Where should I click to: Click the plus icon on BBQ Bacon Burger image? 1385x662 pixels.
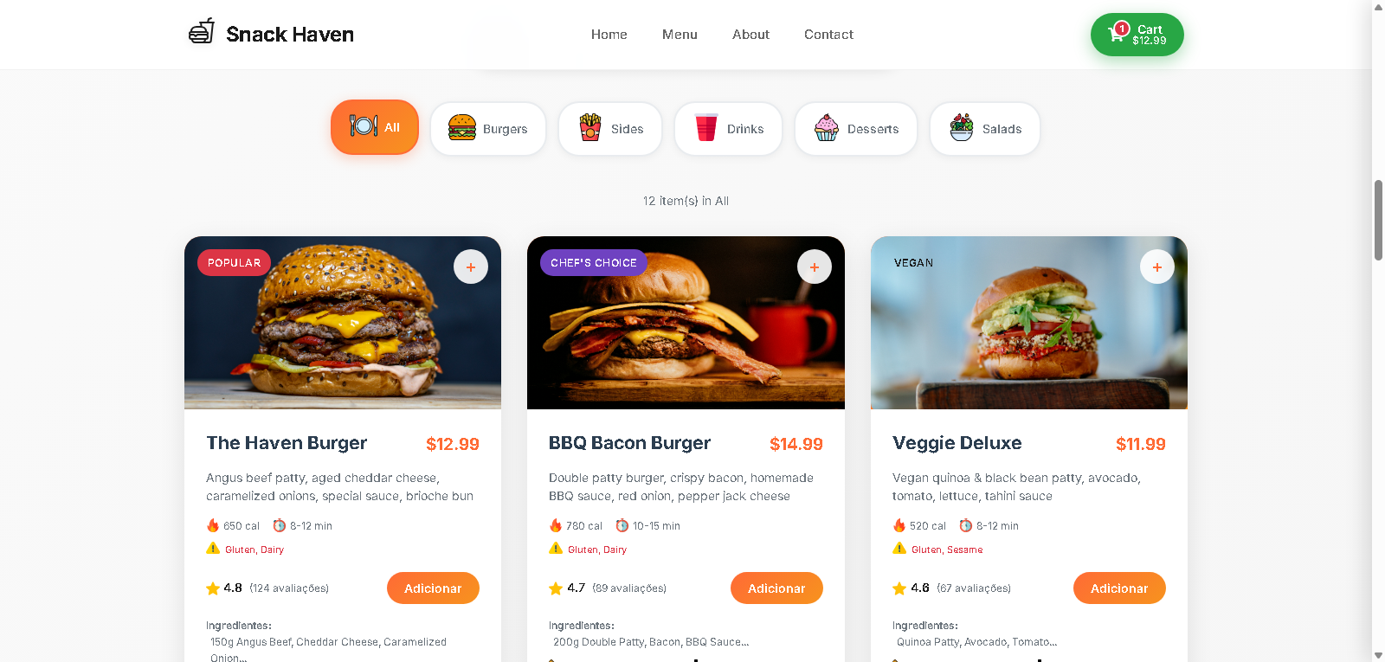click(814, 267)
